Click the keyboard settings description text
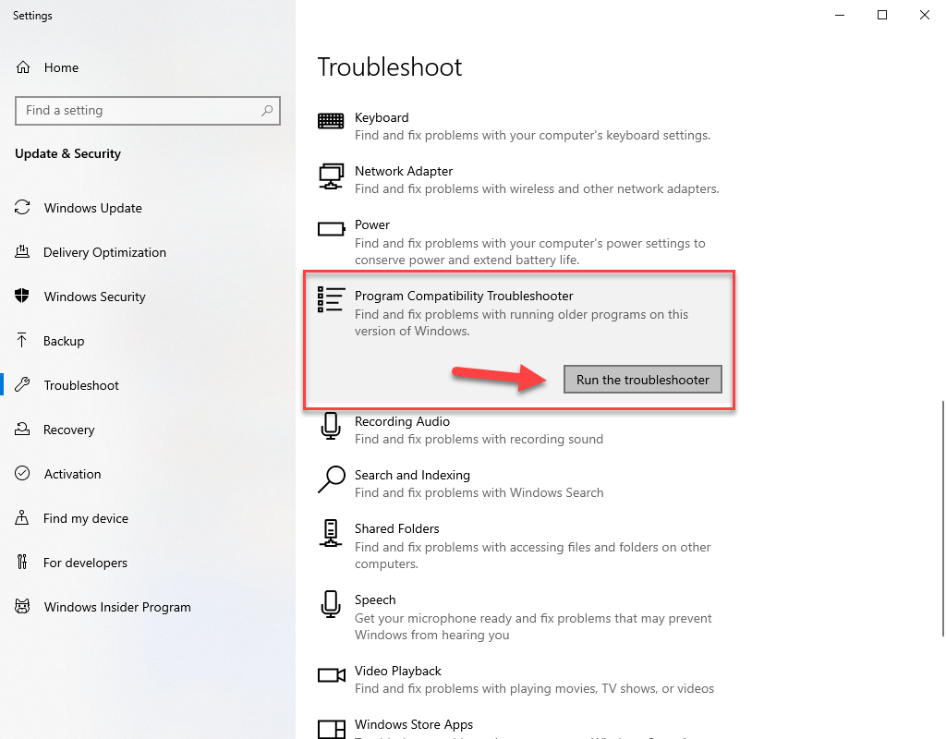This screenshot has width=946, height=739. tap(533, 135)
